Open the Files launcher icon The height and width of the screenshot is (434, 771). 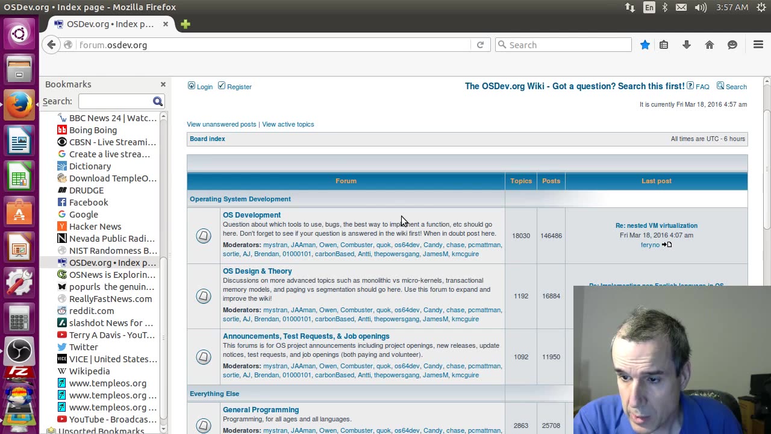[19, 69]
